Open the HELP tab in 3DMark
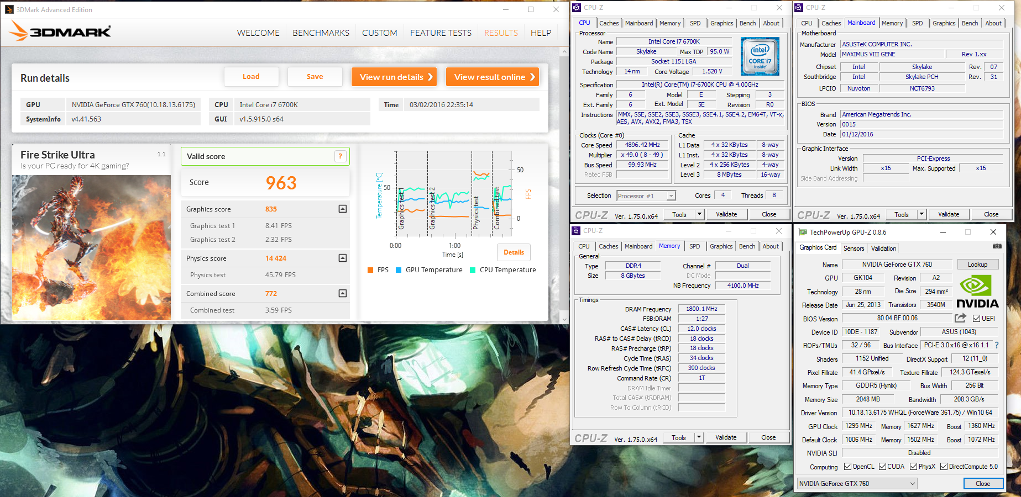This screenshot has height=497, width=1021. pos(541,33)
